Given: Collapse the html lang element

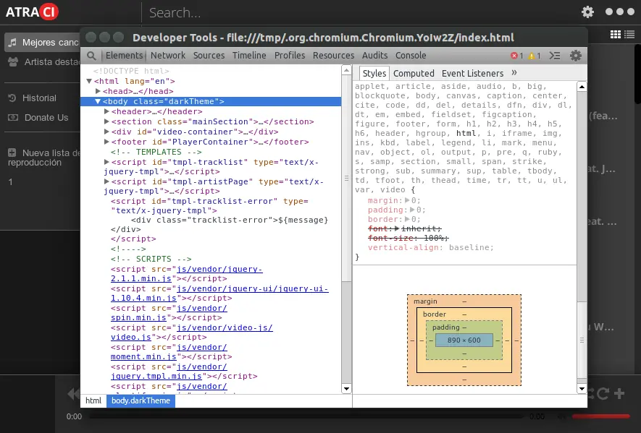Looking at the screenshot, I should (x=89, y=81).
